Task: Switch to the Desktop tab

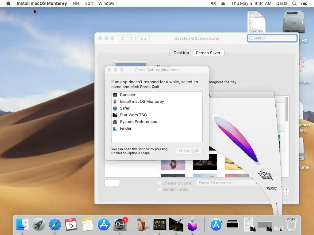Action: point(181,53)
